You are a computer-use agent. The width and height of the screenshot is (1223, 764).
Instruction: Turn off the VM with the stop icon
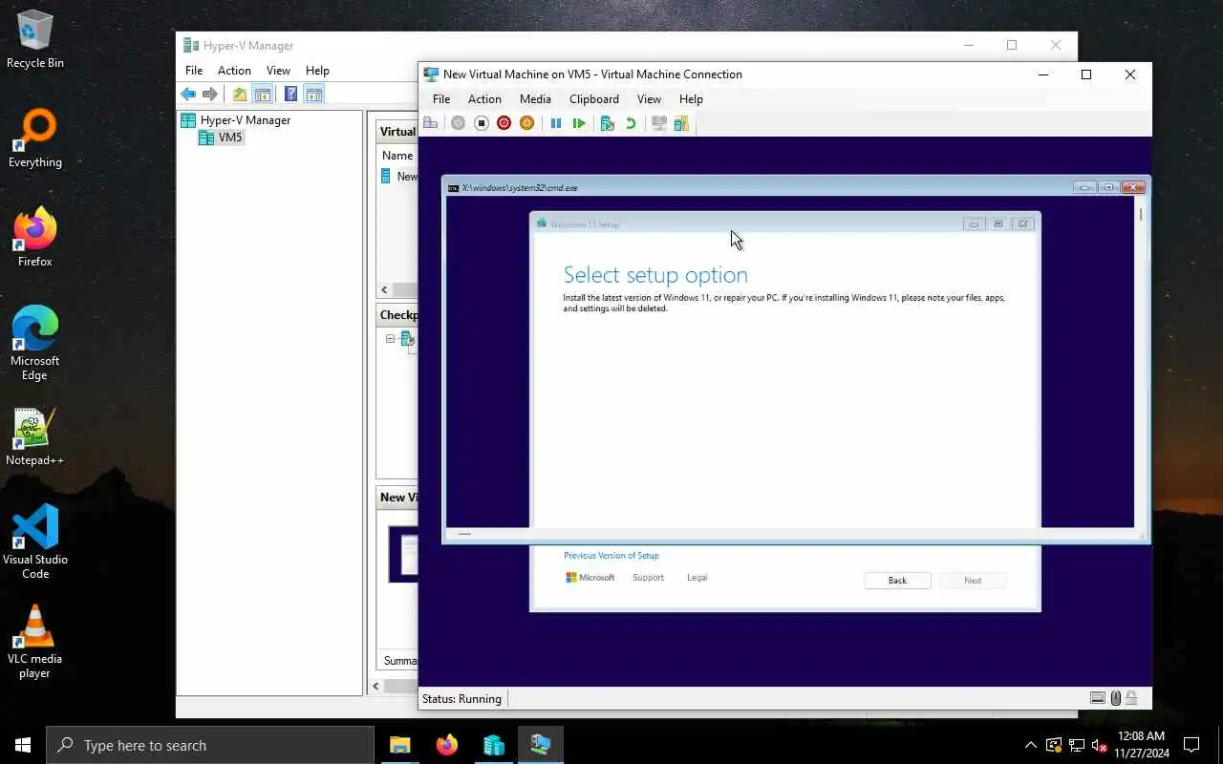482,123
